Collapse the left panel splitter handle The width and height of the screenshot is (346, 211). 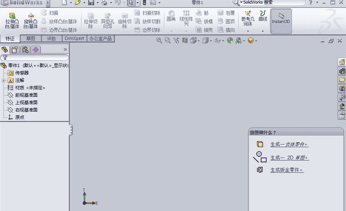(x=71, y=130)
